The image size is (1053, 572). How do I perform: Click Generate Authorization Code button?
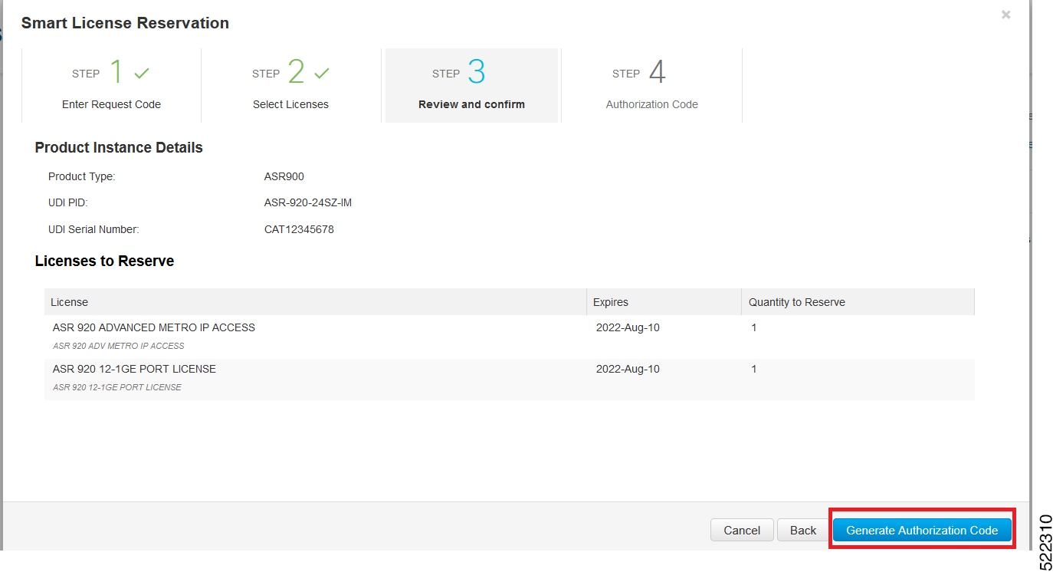tap(922, 530)
